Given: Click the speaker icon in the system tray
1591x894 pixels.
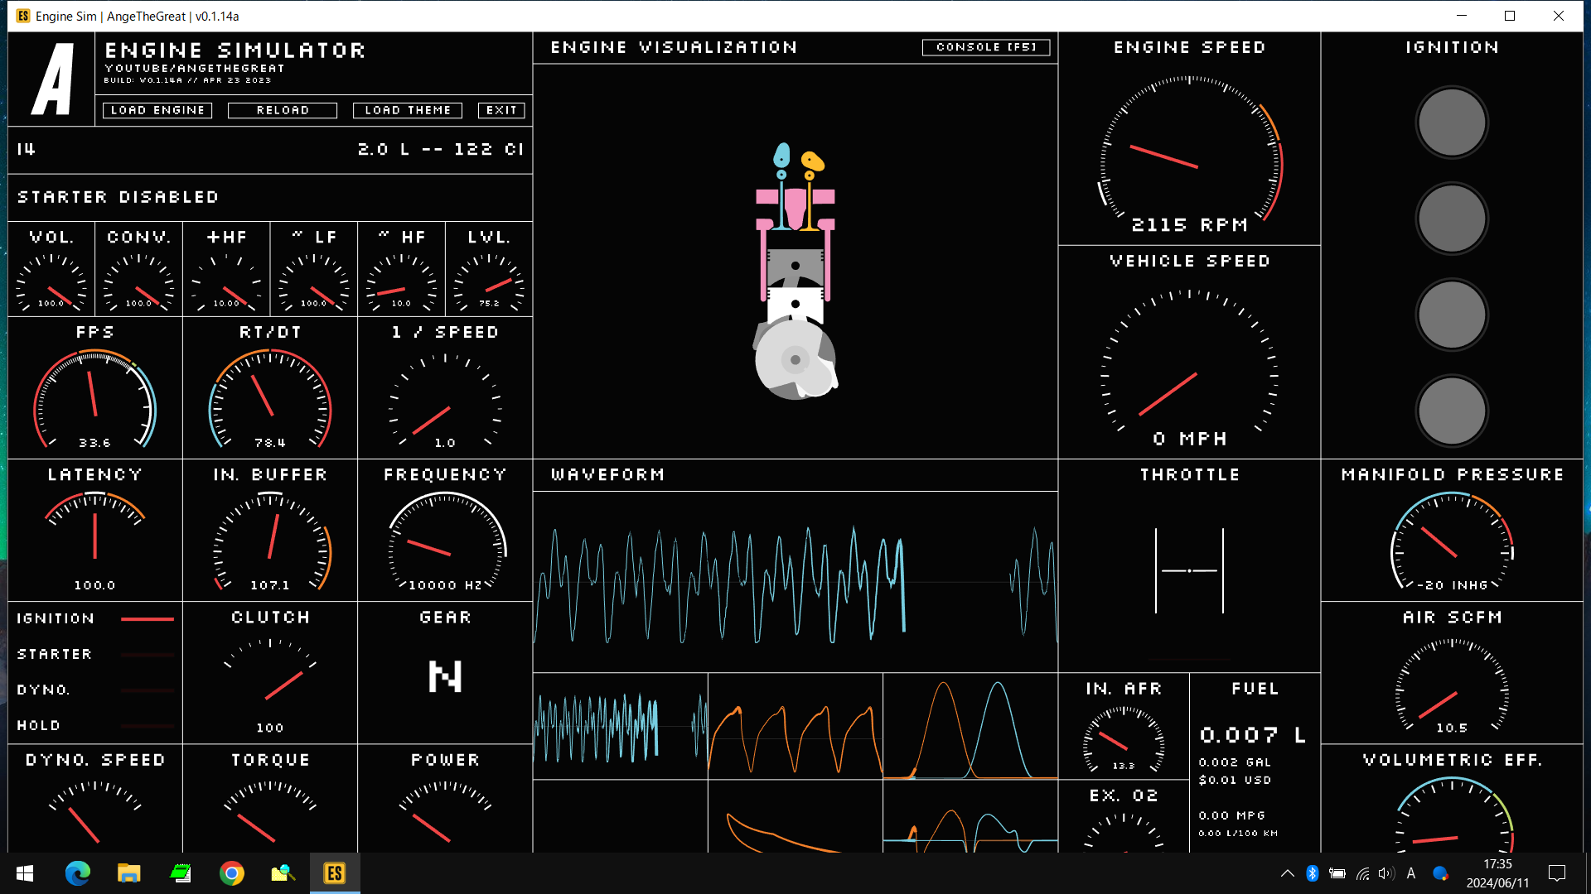Looking at the screenshot, I should click(x=1385, y=873).
